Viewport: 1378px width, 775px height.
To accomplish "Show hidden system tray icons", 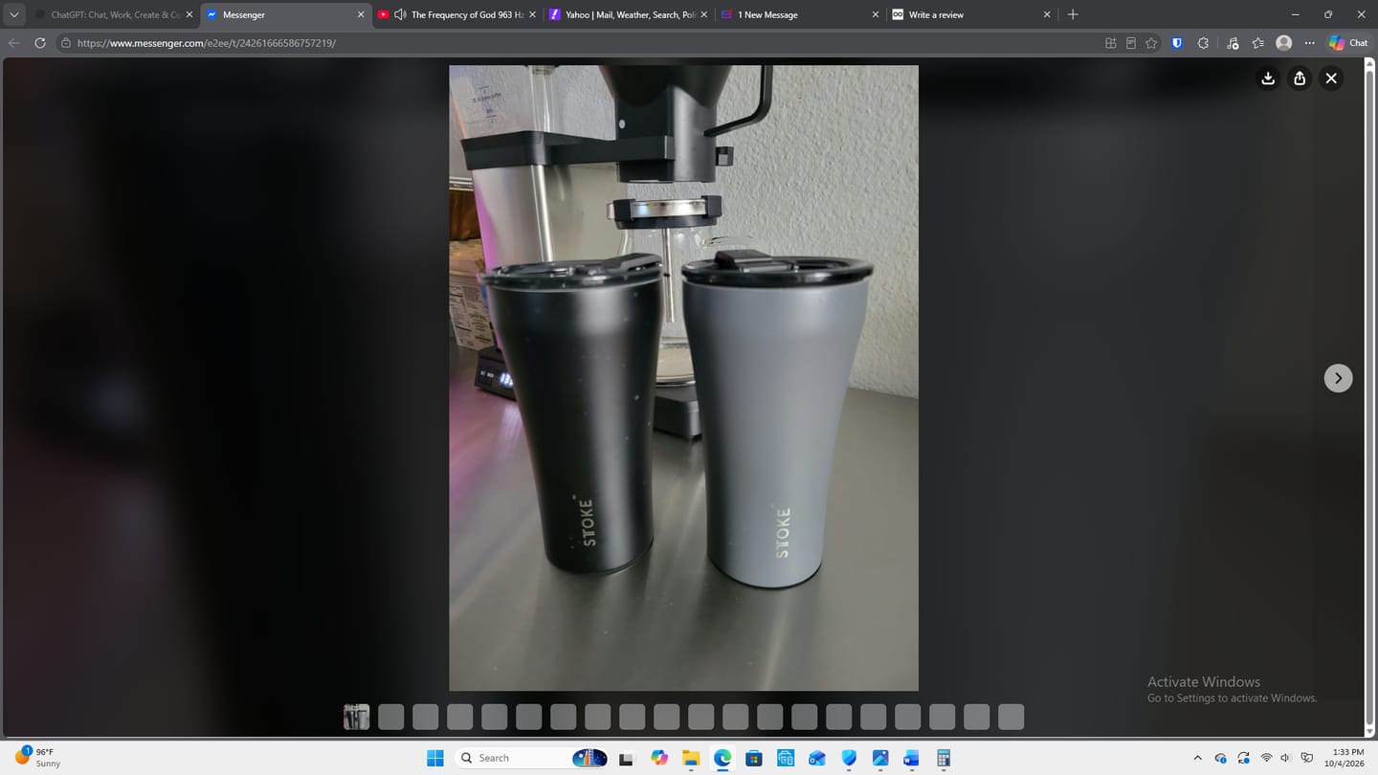I will (1197, 758).
